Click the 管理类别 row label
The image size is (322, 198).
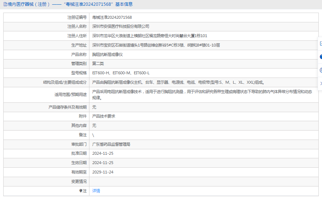pyautogui.click(x=79, y=64)
